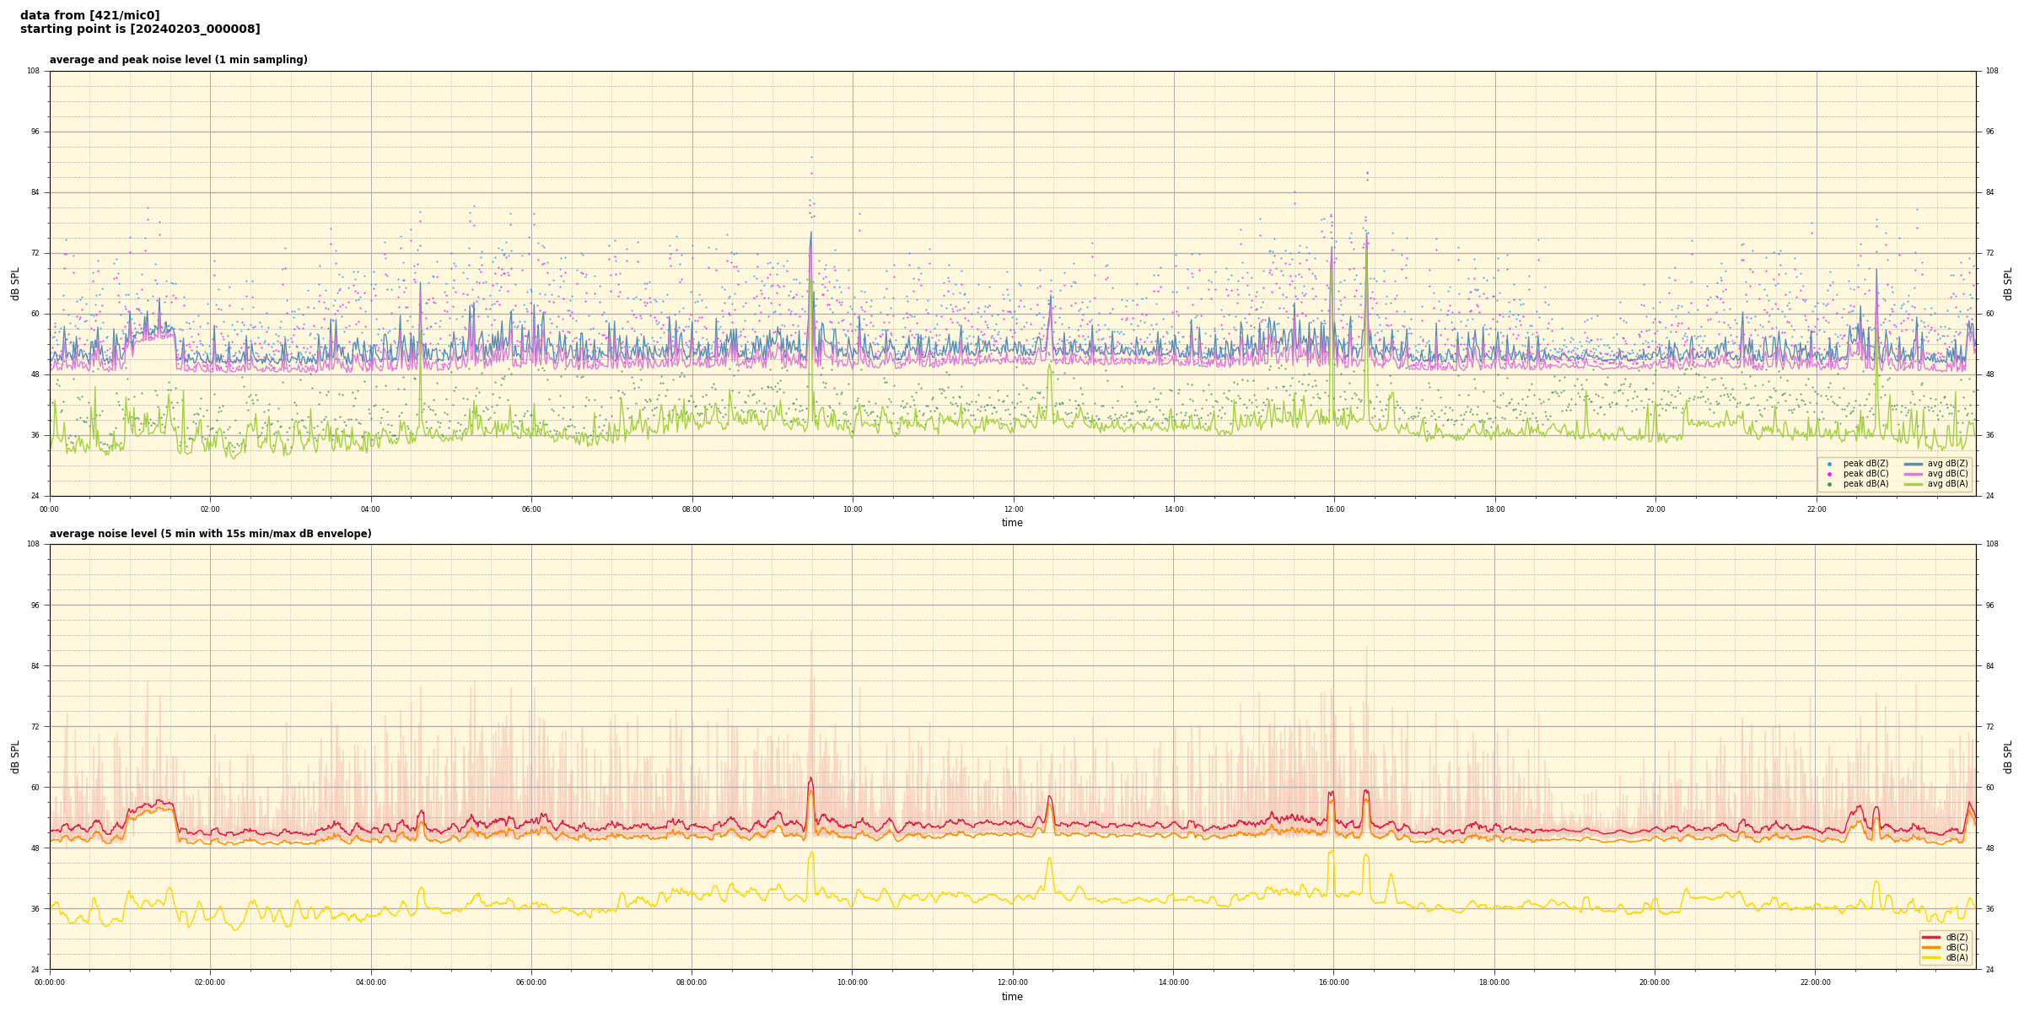
Task: Click the orange dB(C) legend entry in lower chart
Action: click(1930, 947)
